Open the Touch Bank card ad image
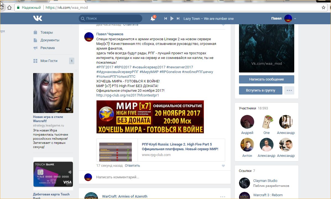Viewport: 331px width, 199px height. (x=53, y=174)
